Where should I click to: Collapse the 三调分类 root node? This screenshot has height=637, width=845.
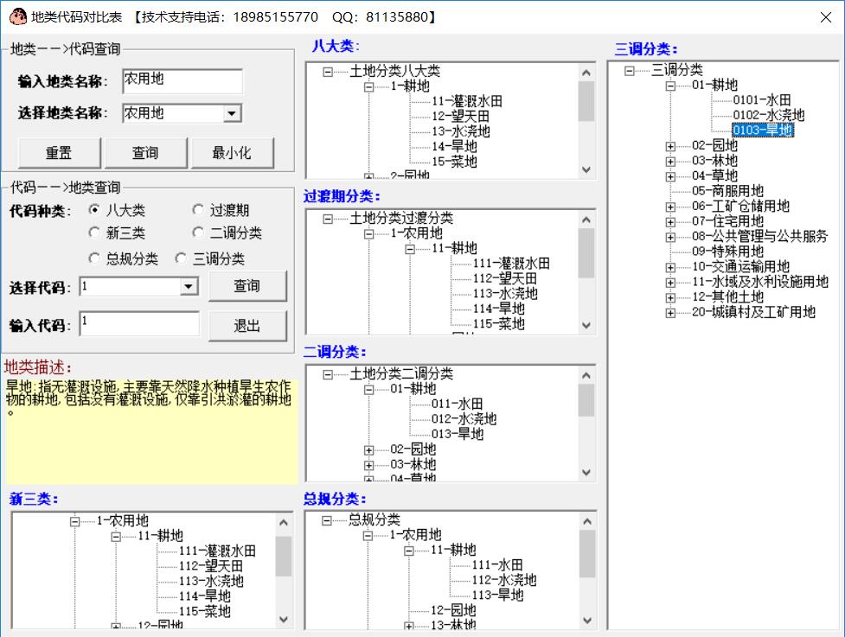(x=630, y=71)
